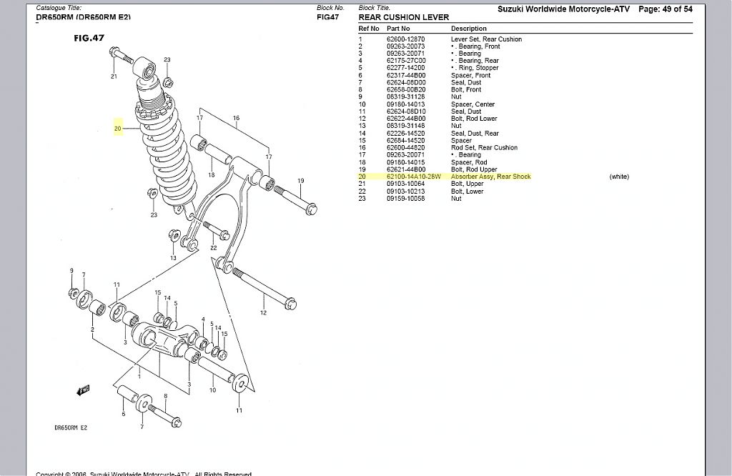Viewport: 732px width, 476px height.
Task: Click the nut labeled 13 in diagram
Action: point(174,235)
